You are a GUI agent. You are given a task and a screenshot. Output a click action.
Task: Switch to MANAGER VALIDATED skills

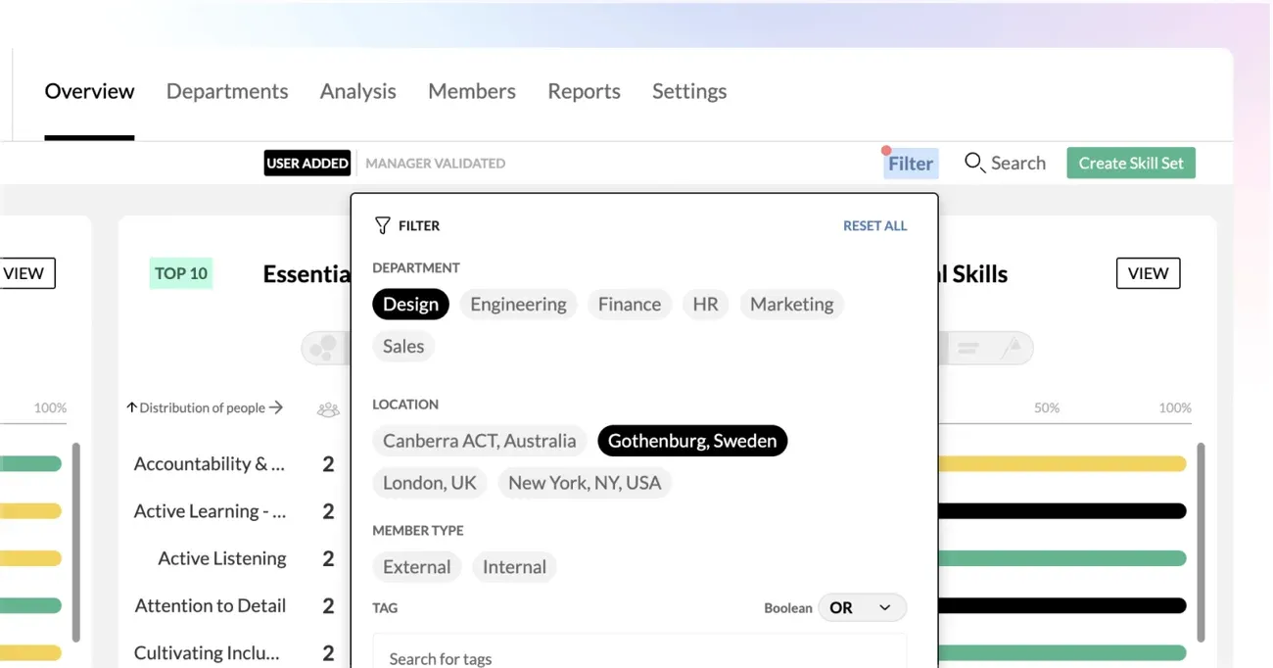click(435, 164)
